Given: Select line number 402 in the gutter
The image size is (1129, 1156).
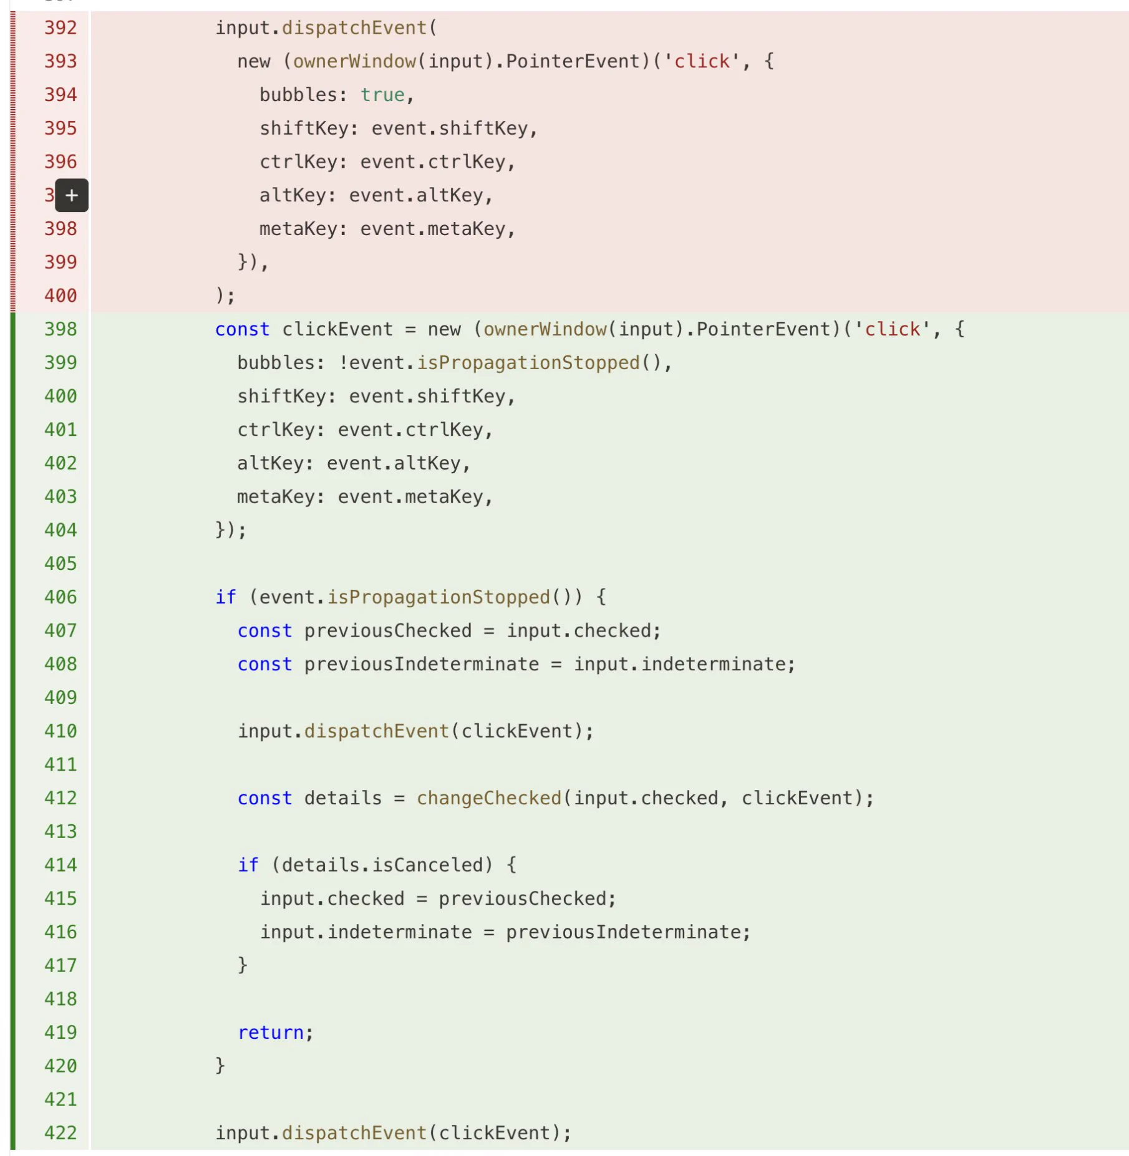Looking at the screenshot, I should coord(61,463).
